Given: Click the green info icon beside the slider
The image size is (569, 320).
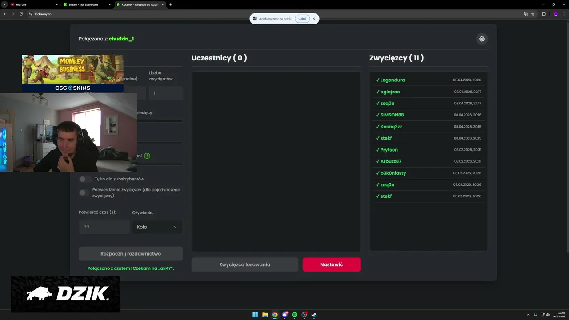Looking at the screenshot, I should click(x=147, y=156).
